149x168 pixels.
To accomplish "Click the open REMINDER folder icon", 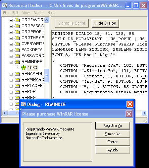I will (x=17, y=62).
